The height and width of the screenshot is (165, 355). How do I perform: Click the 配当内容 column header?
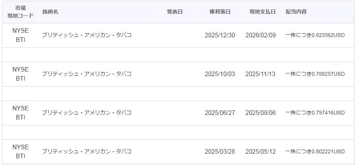(296, 12)
